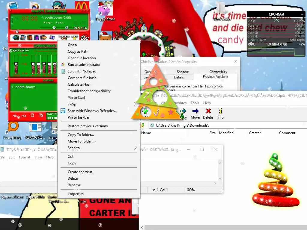Open Help menu in 7-Zip
307x230 pixels.
click(207, 103)
